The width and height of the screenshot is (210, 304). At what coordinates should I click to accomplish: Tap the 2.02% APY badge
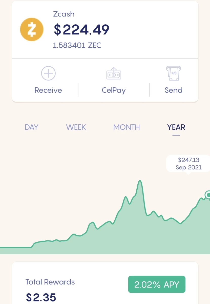coord(157,284)
